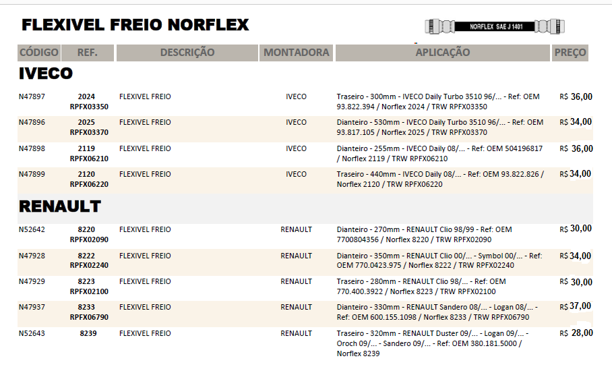
Task: Select reference number 8222
Action: click(86, 256)
